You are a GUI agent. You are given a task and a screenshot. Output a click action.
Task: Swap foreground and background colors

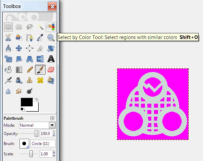pos(36,99)
